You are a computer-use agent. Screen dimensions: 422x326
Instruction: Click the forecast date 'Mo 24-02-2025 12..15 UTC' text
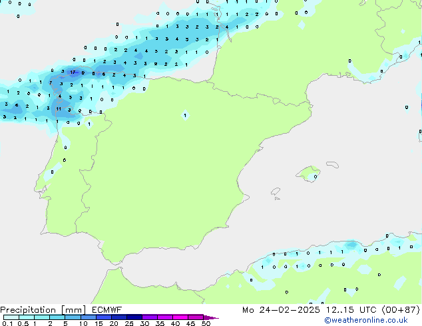pyautogui.click(x=310, y=310)
